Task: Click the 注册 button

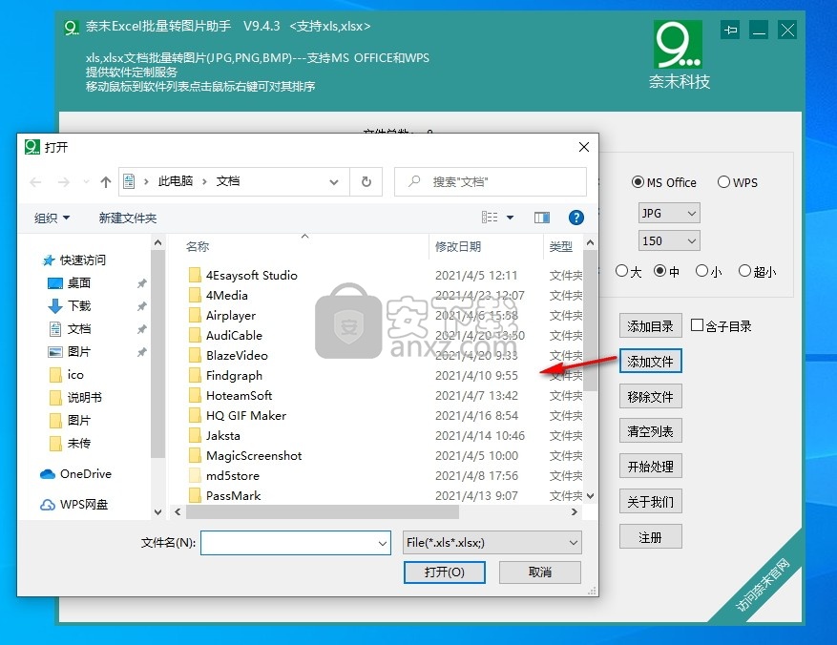Action: pos(650,536)
